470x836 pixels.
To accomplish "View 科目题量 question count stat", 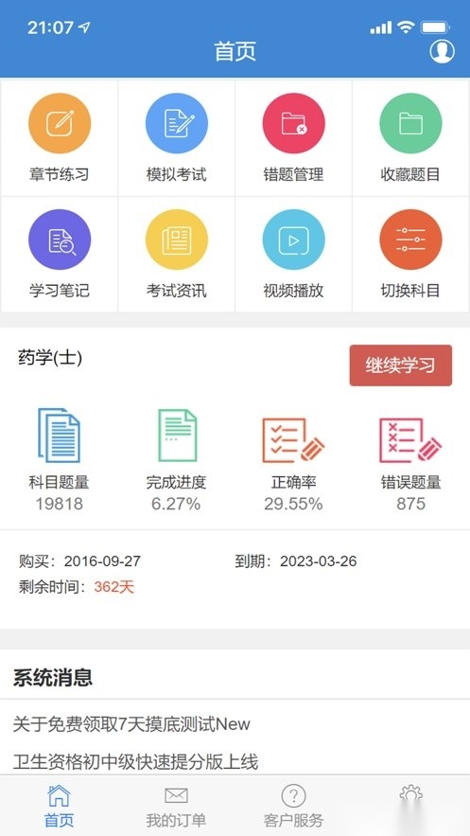I will (59, 459).
